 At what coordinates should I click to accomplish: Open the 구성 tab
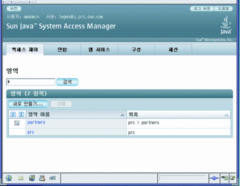pyautogui.click(x=136, y=49)
